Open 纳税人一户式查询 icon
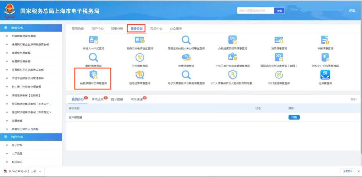The width and height of the screenshot is (362, 177). pyautogui.click(x=94, y=40)
